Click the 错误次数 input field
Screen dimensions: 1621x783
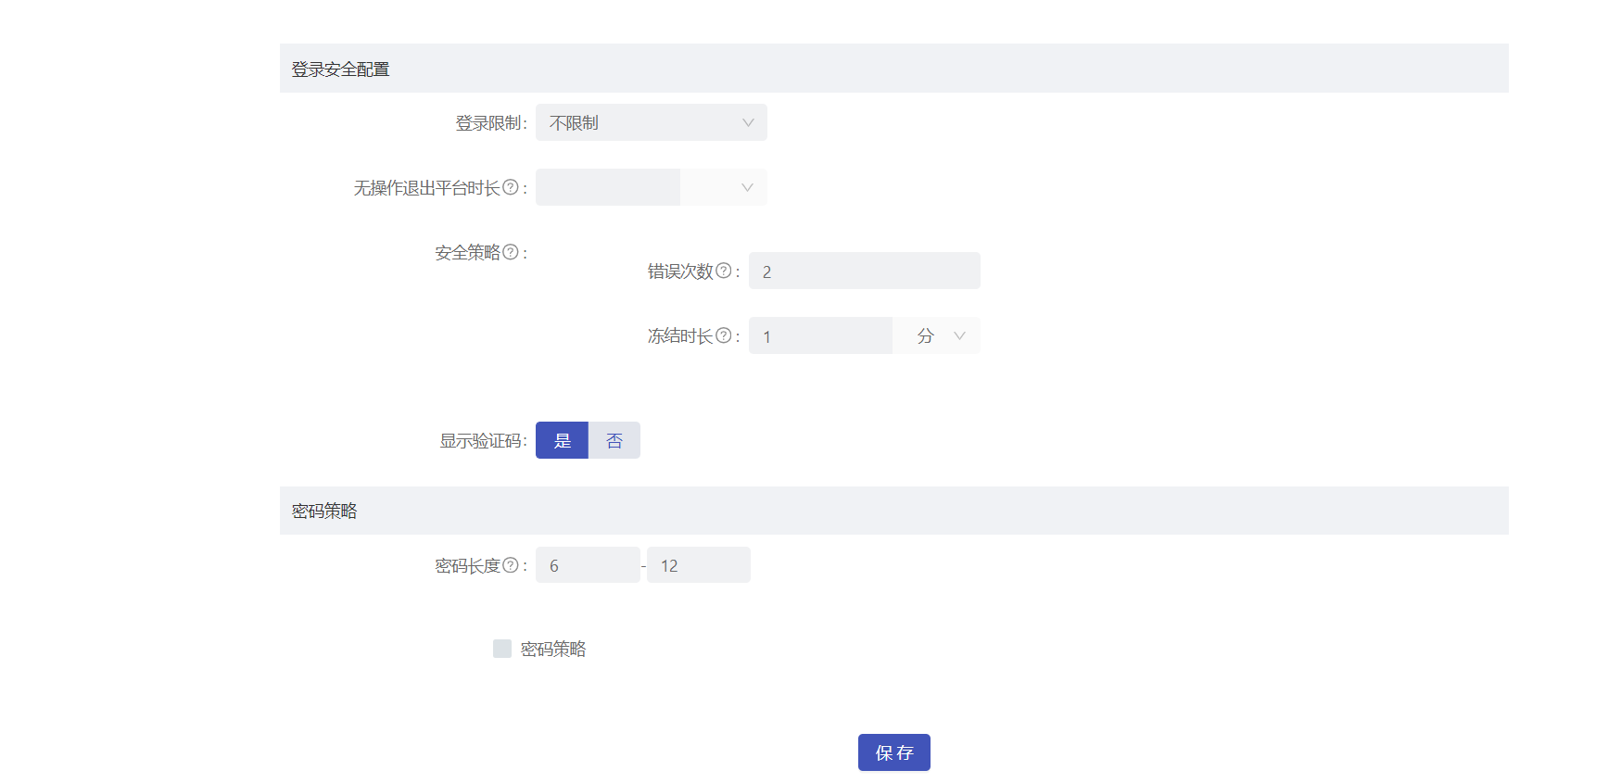[x=864, y=271]
